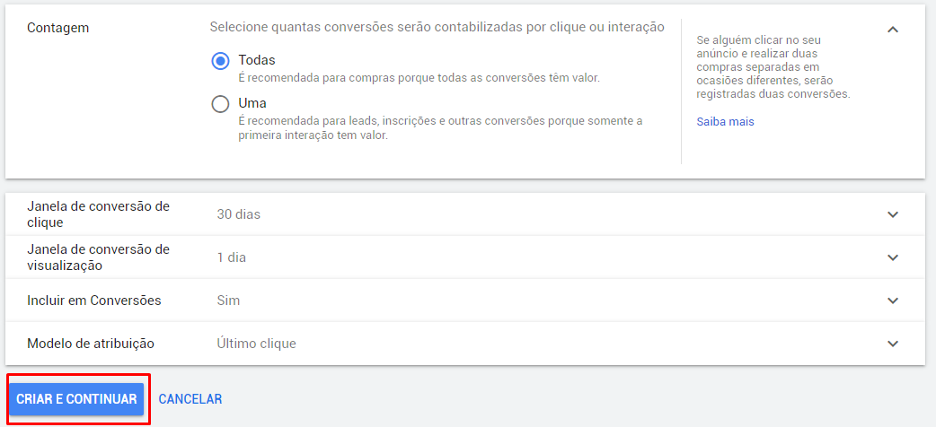Click the 'Último clique' attribution value
The height and width of the screenshot is (427, 936).
click(256, 344)
